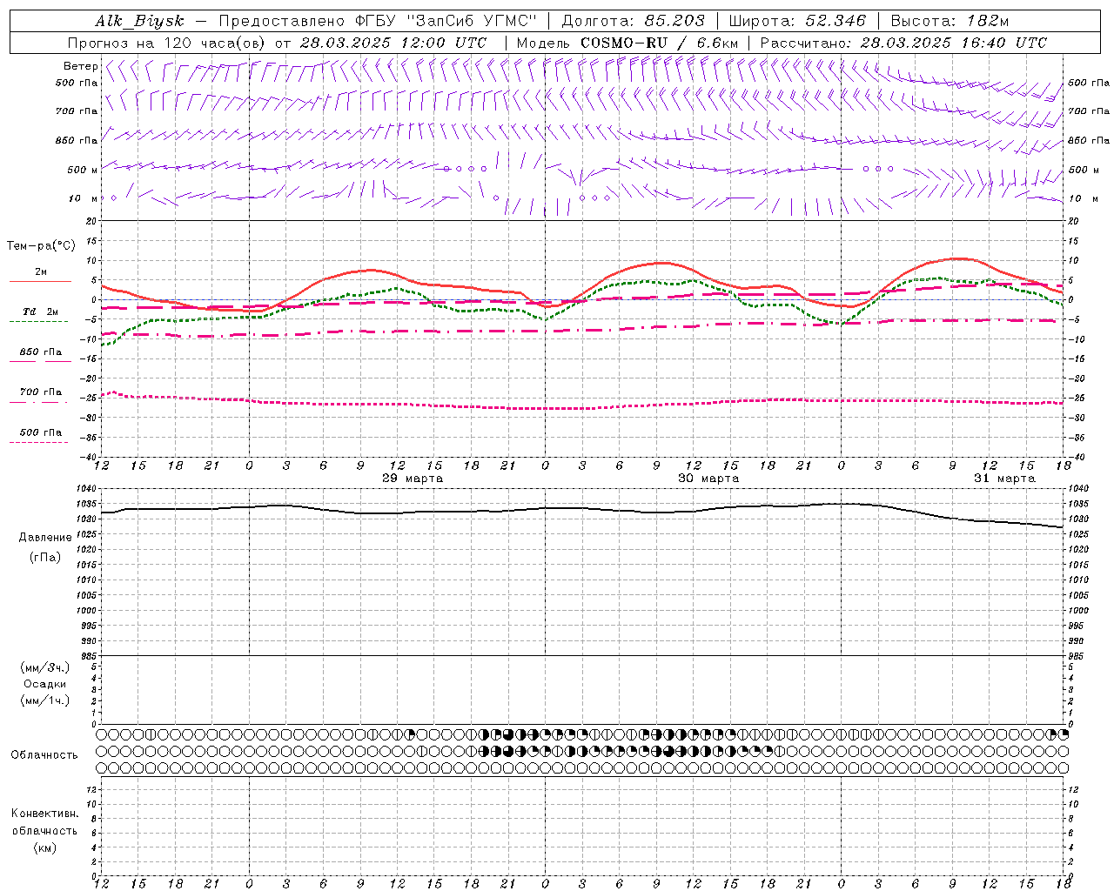The height and width of the screenshot is (891, 1114).
Task: Click the 'Давление' pressure panel label
Action: point(45,538)
